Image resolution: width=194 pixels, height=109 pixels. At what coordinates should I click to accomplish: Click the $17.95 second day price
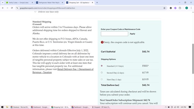pyautogui.click(x=145, y=73)
